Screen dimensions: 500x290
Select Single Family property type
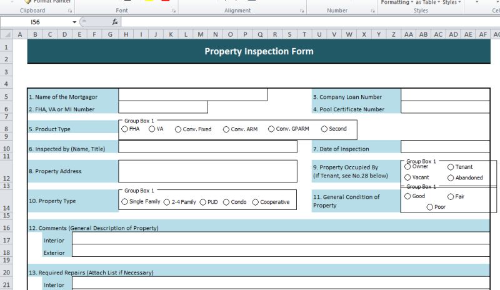[124, 202]
